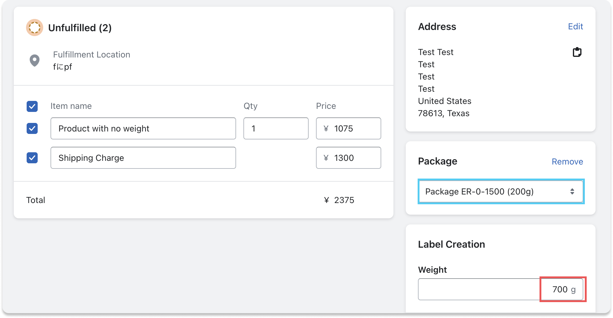Remove the selected package
613x318 pixels.
567,161
